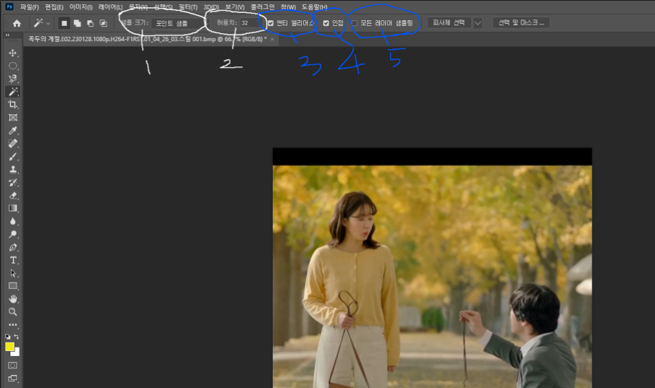Enable the 모든 레이어 샘플링 checkbox
The image size is (655, 388).
coord(354,23)
